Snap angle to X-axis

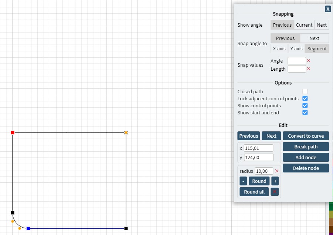(279, 48)
